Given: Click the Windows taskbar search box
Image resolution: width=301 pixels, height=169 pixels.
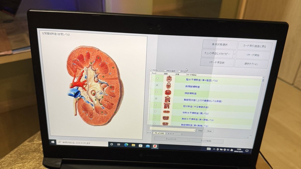Looking at the screenshot, I should [x=83, y=143].
